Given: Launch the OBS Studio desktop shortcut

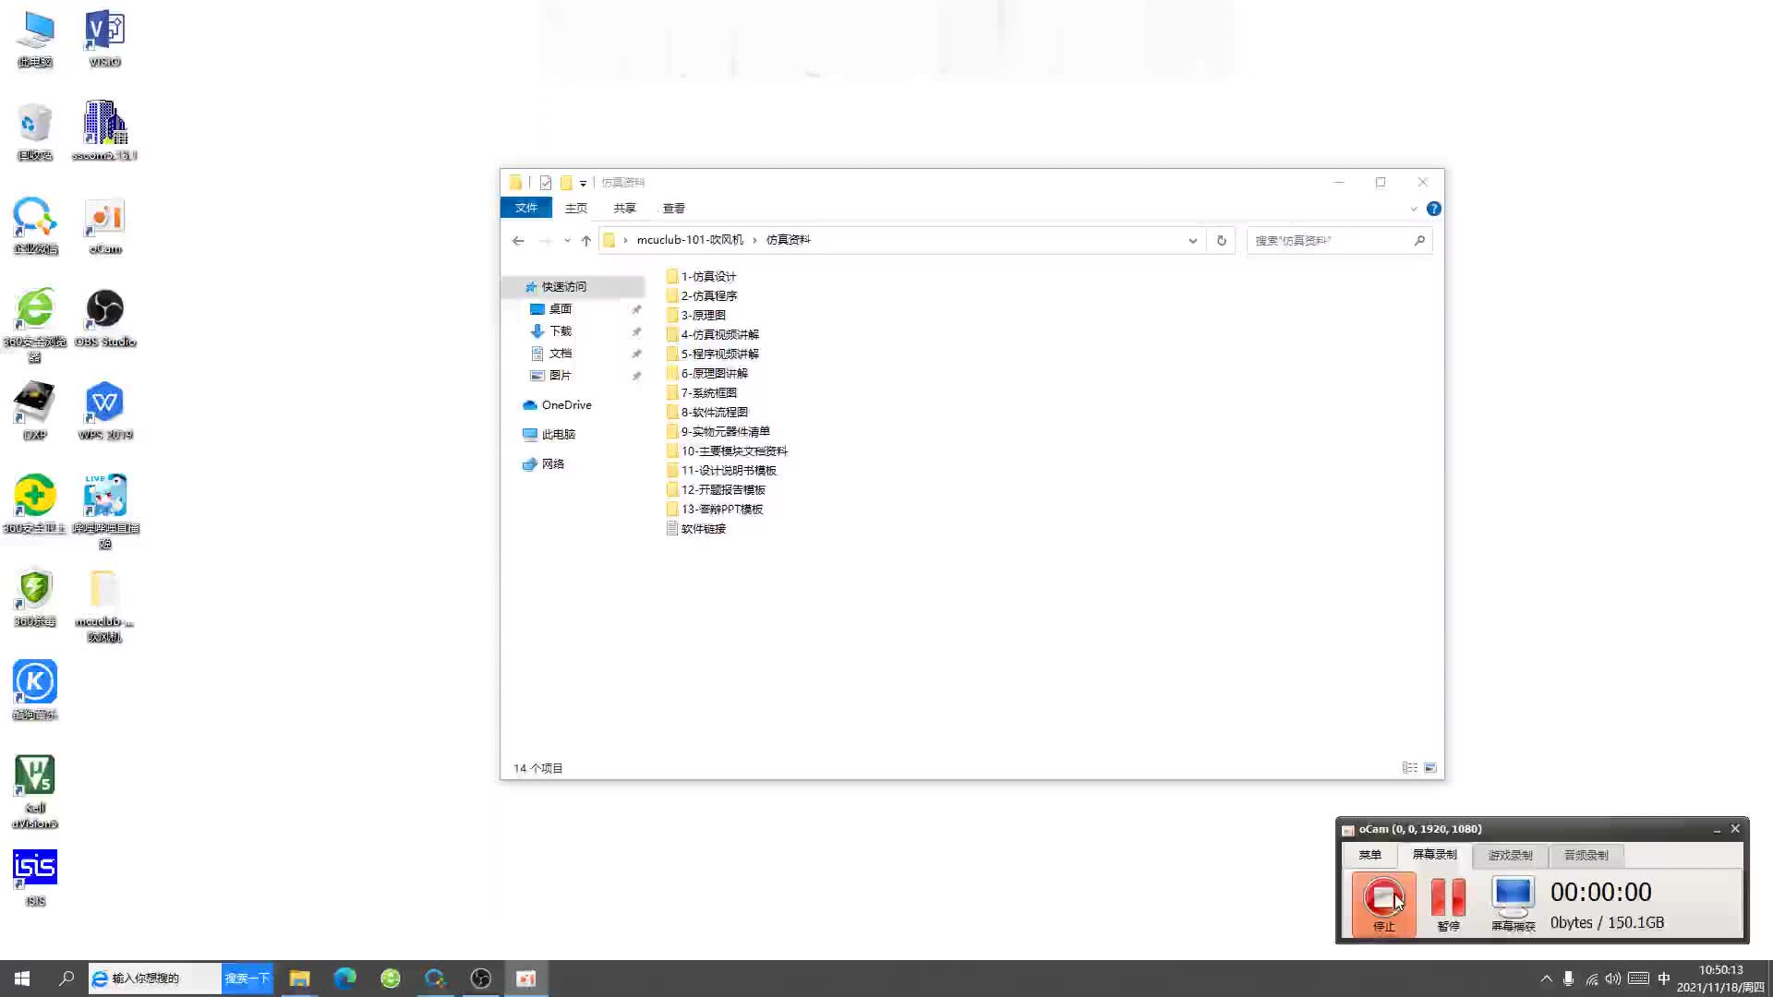Looking at the screenshot, I should point(104,318).
